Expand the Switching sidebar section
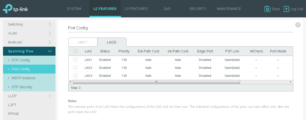Image resolution: width=306 pixels, height=120 pixels. (x=29, y=24)
